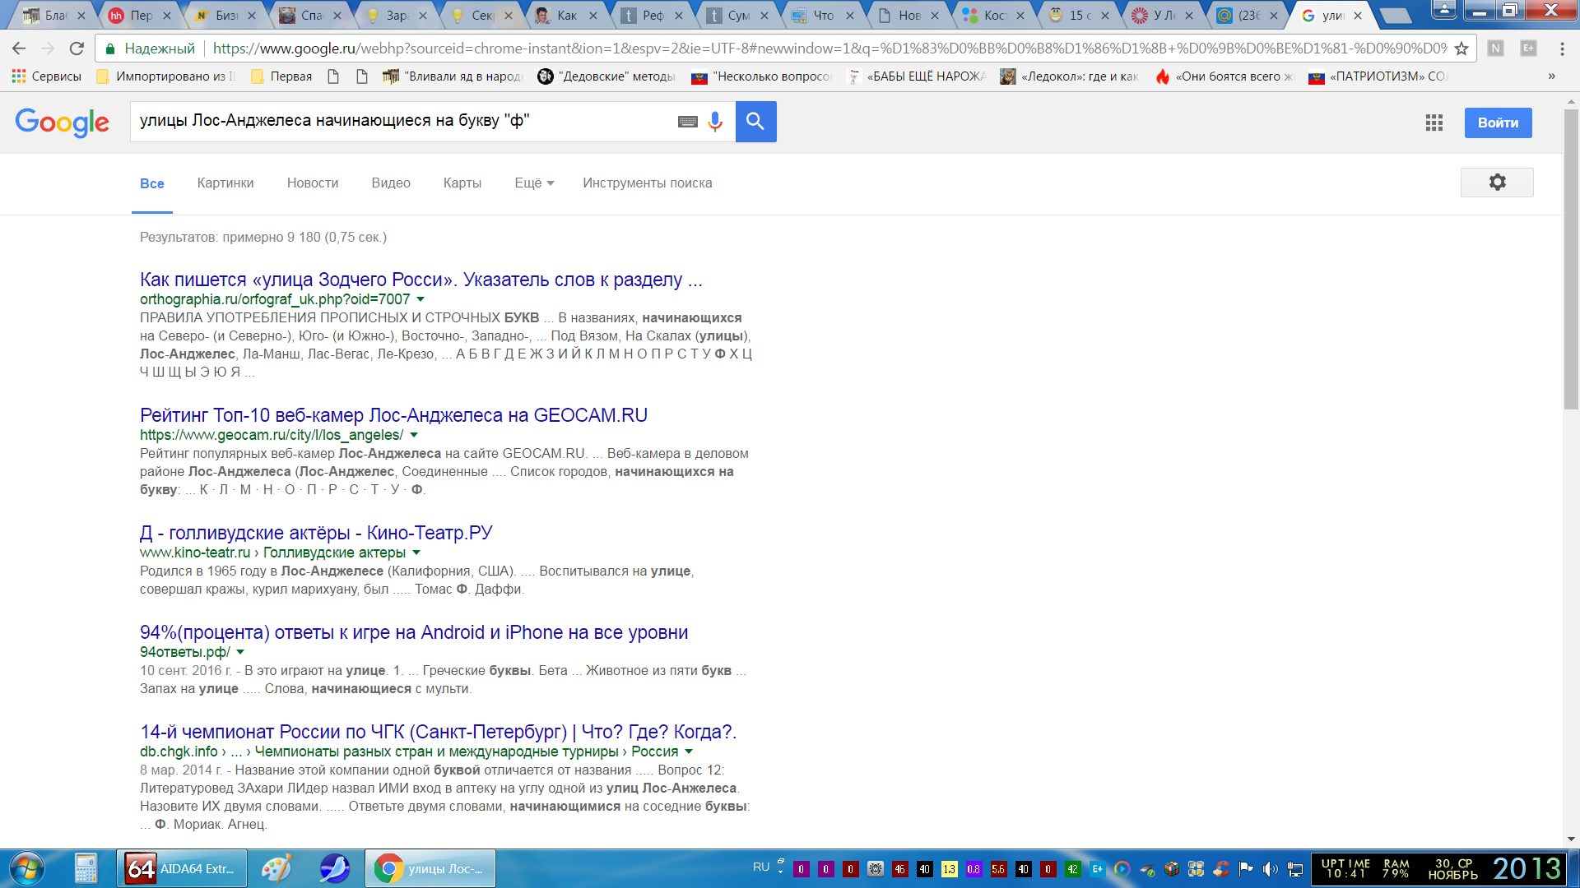1580x888 pixels.
Task: Bookmark page with star icon
Action: point(1461,49)
